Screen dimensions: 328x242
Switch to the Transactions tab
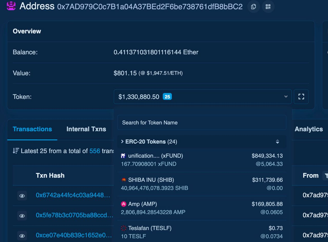click(32, 129)
